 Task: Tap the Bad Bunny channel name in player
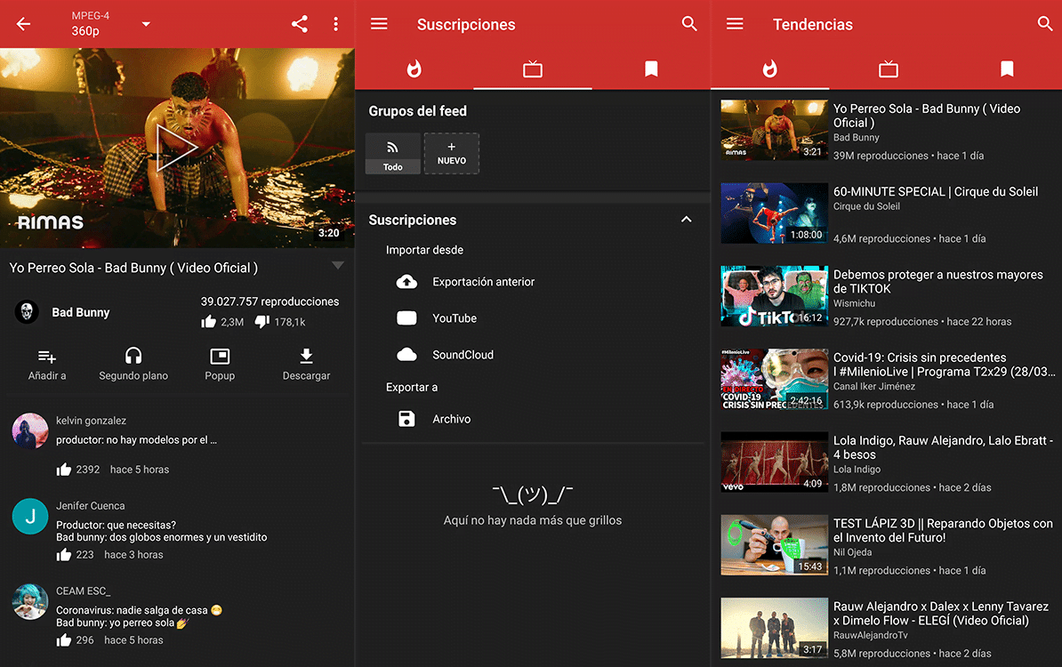coord(81,312)
